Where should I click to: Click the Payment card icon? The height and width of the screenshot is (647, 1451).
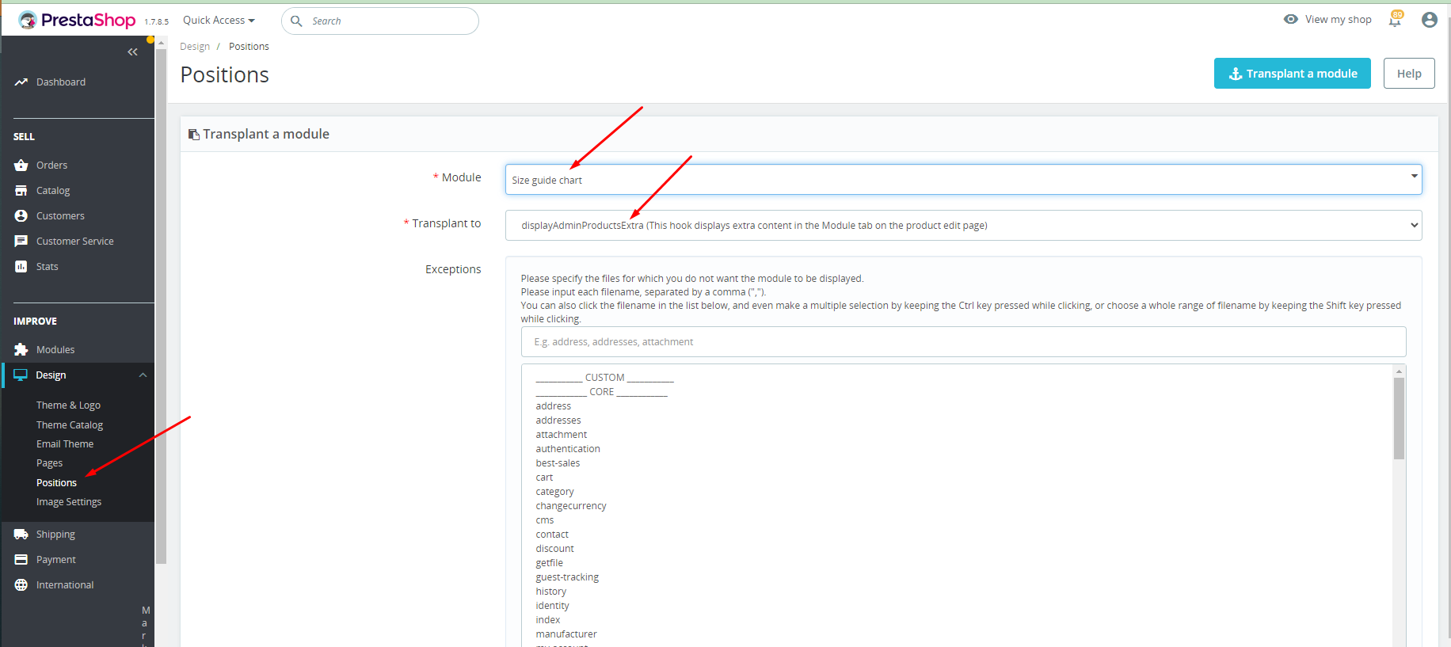click(x=21, y=560)
